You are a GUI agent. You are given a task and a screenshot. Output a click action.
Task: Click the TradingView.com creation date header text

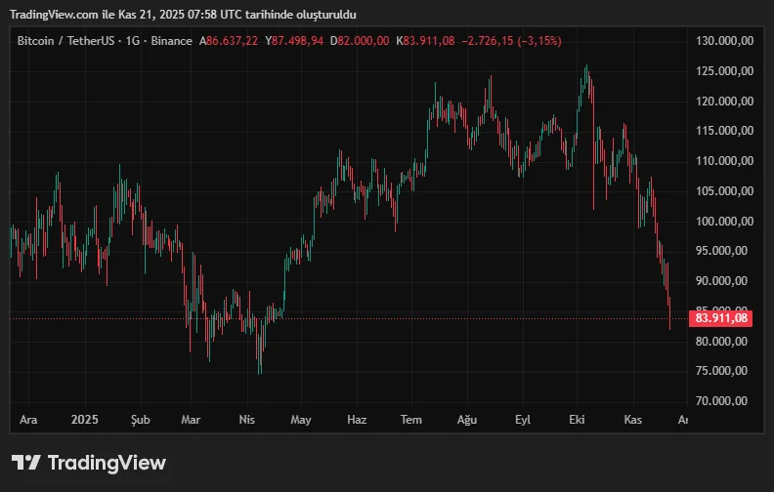(x=183, y=16)
